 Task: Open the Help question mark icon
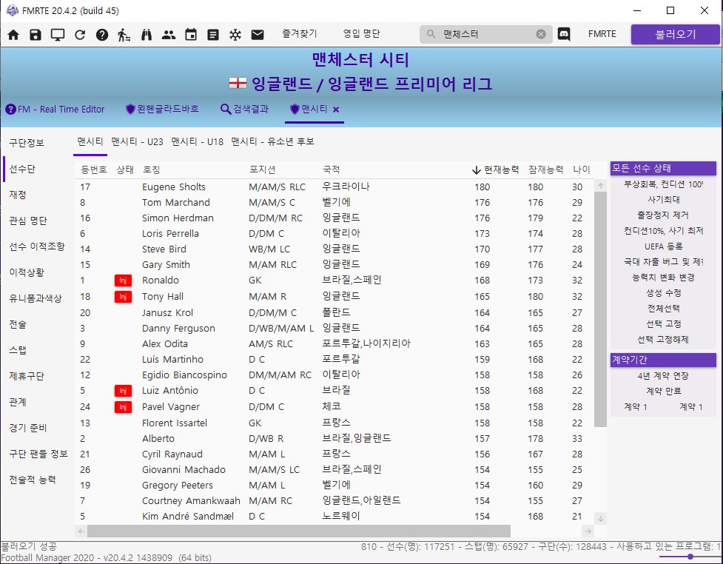(x=102, y=35)
